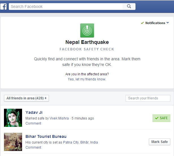Focus the Search your friends box
The height and width of the screenshot is (156, 174).
click(148, 98)
